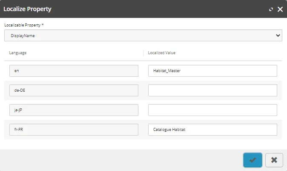Select the fr-FR language field
The width and height of the screenshot is (287, 171).
click(x=74, y=130)
